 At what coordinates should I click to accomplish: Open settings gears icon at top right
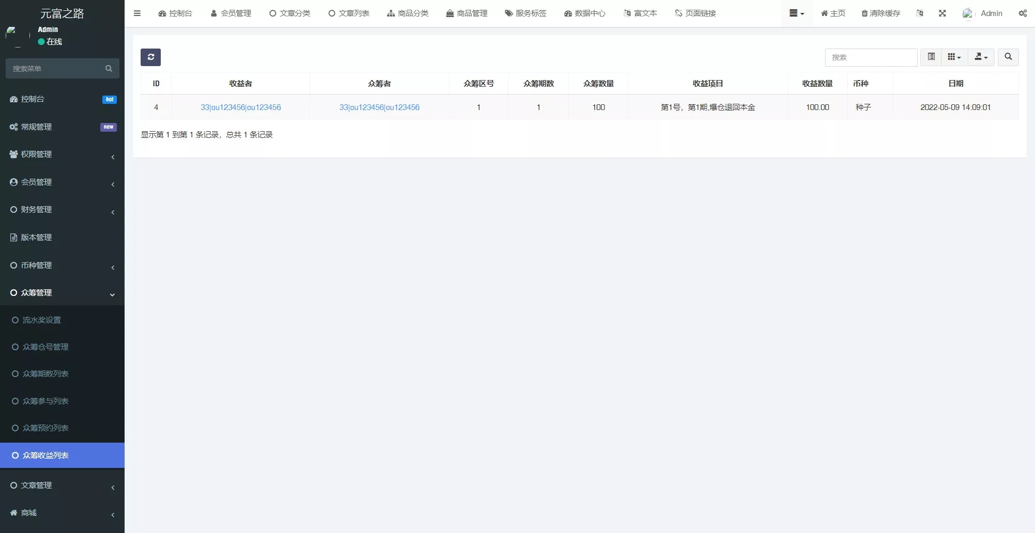[x=1023, y=13]
